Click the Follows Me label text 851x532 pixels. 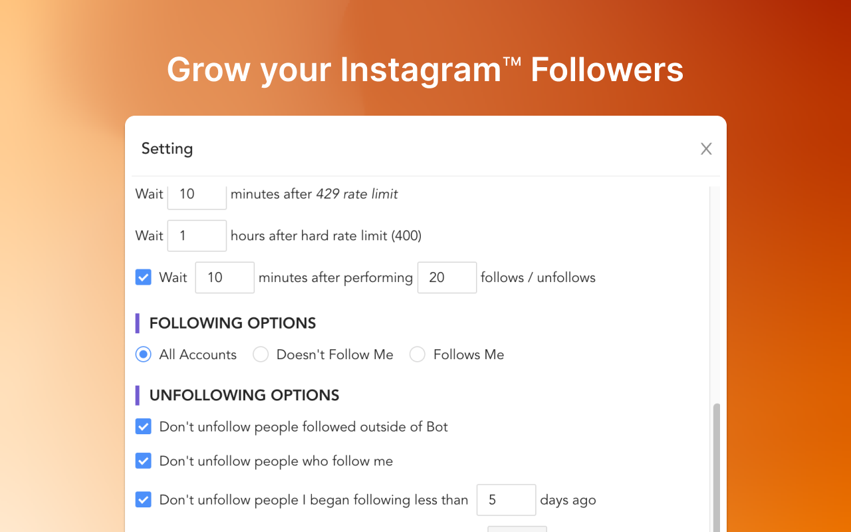coord(469,354)
